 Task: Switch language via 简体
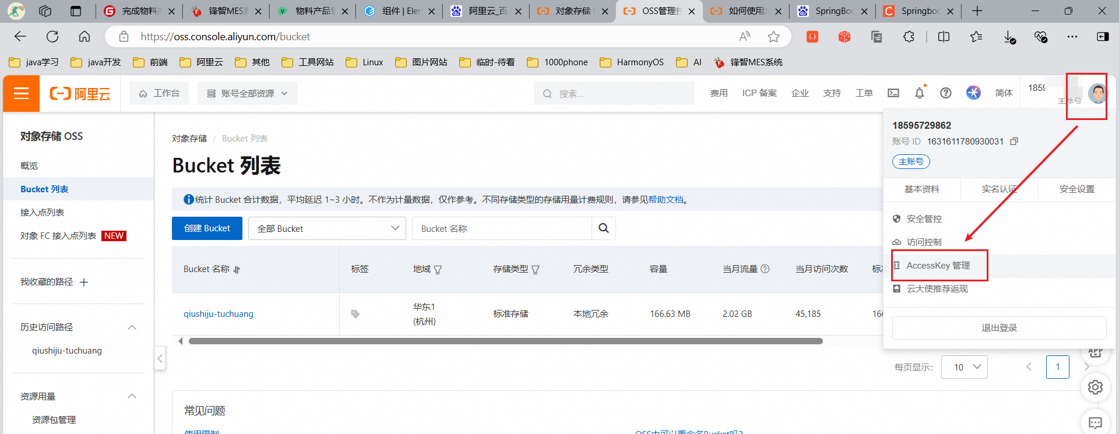click(x=1004, y=93)
